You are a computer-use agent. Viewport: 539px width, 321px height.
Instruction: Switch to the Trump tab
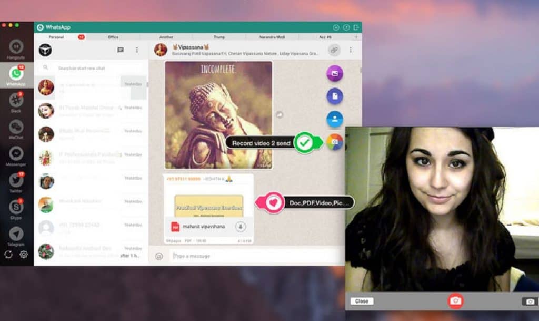click(x=219, y=36)
